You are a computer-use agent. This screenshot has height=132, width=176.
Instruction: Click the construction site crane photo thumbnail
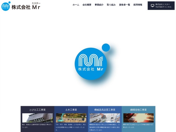coord(105,118)
